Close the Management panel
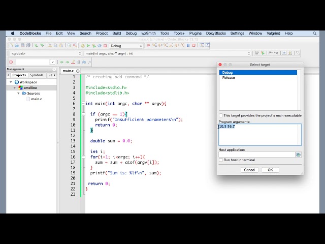 (x=54, y=69)
